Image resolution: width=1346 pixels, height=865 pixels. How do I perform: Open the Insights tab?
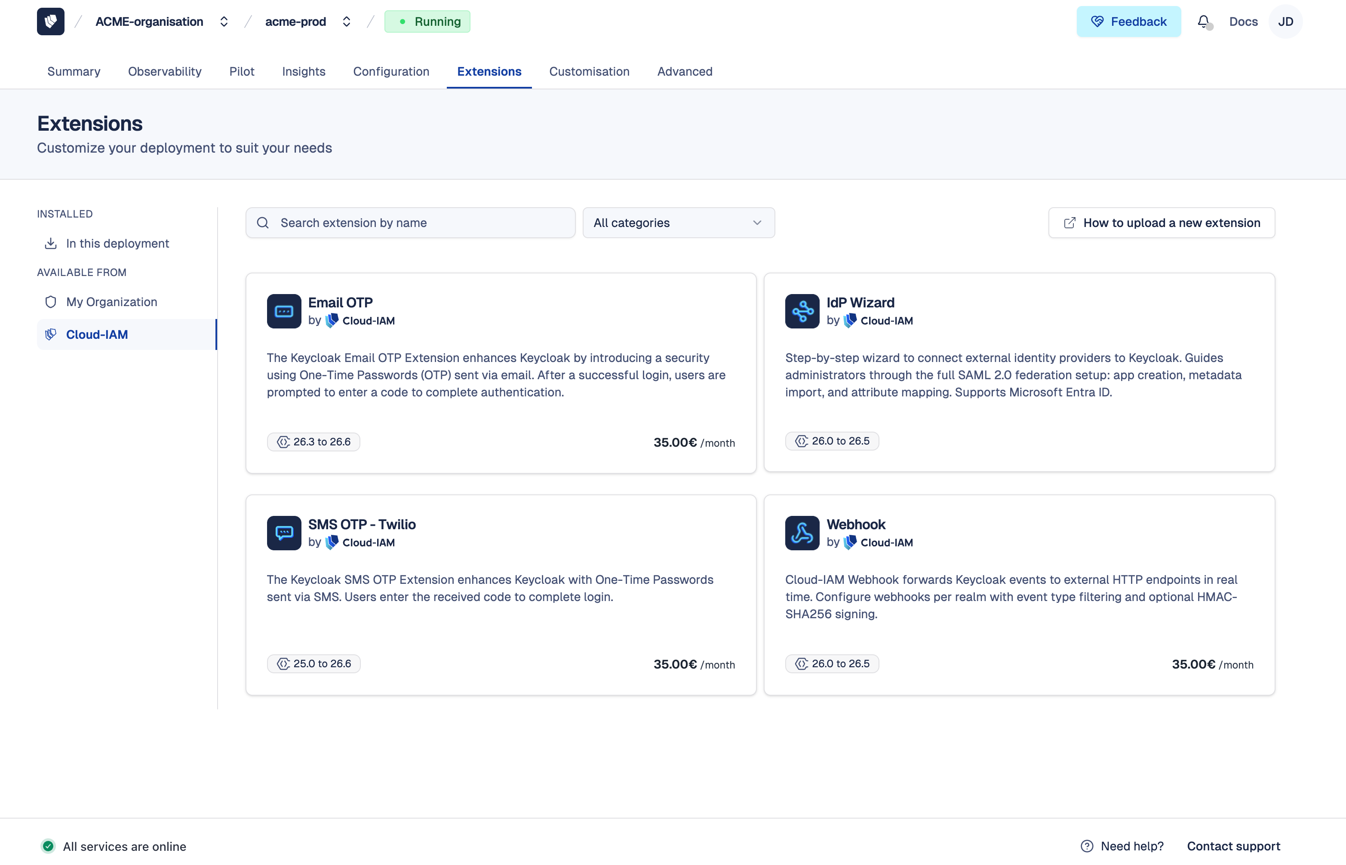click(303, 71)
